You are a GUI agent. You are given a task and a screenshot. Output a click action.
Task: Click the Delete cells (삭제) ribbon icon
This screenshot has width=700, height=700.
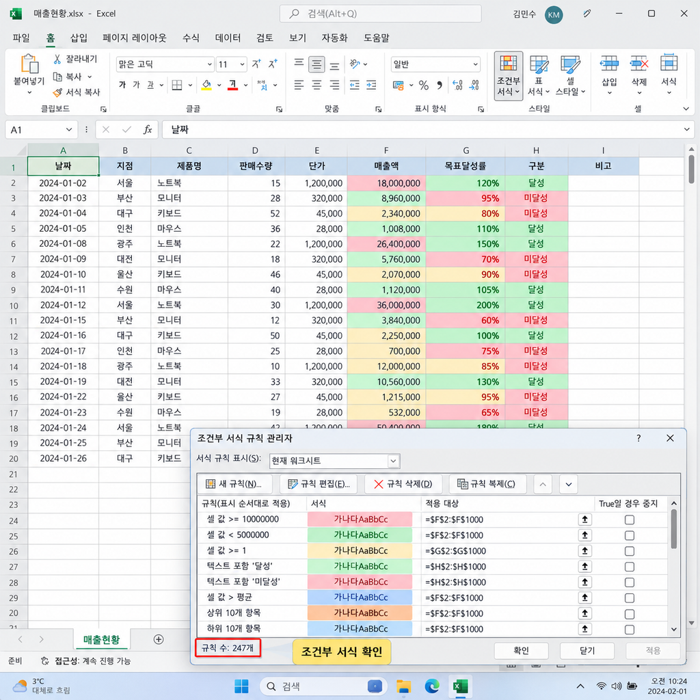(639, 64)
